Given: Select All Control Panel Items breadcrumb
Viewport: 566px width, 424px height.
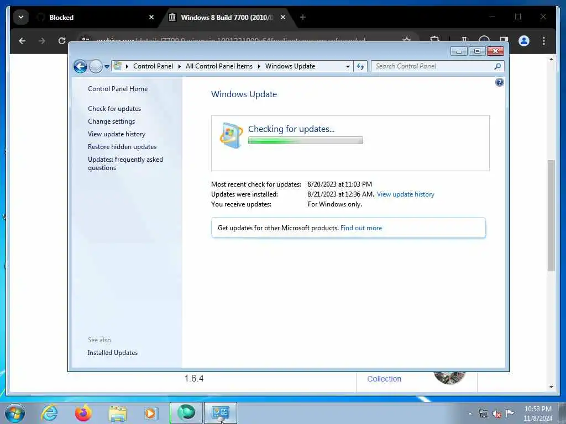Looking at the screenshot, I should pos(219,66).
